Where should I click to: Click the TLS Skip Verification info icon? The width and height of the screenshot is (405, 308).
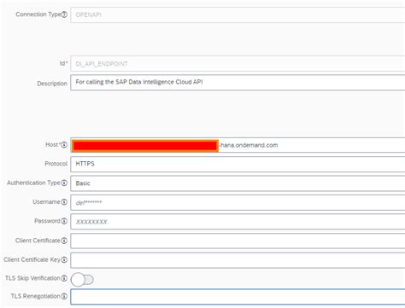pos(64,278)
